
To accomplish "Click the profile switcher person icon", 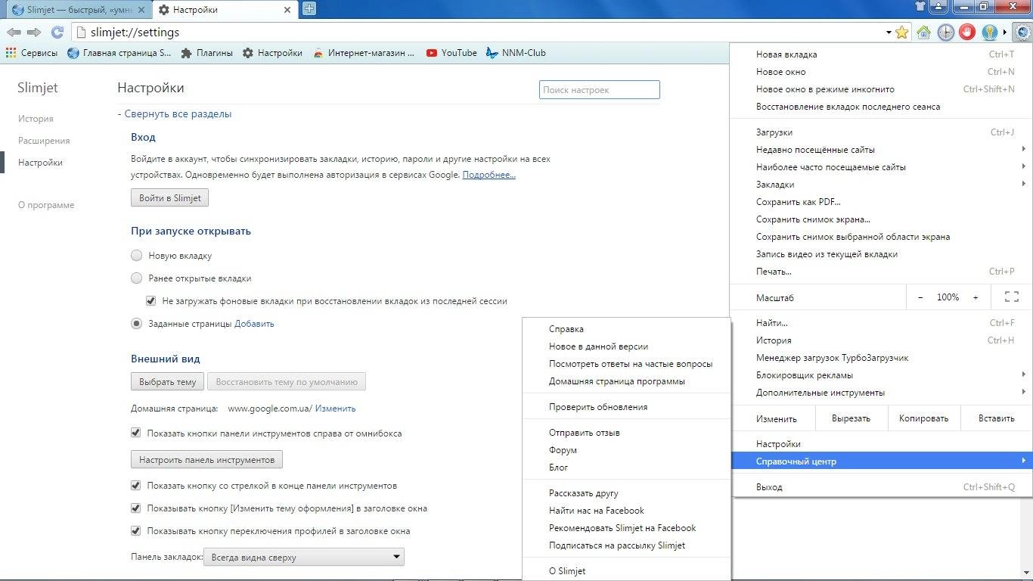I will [x=938, y=7].
